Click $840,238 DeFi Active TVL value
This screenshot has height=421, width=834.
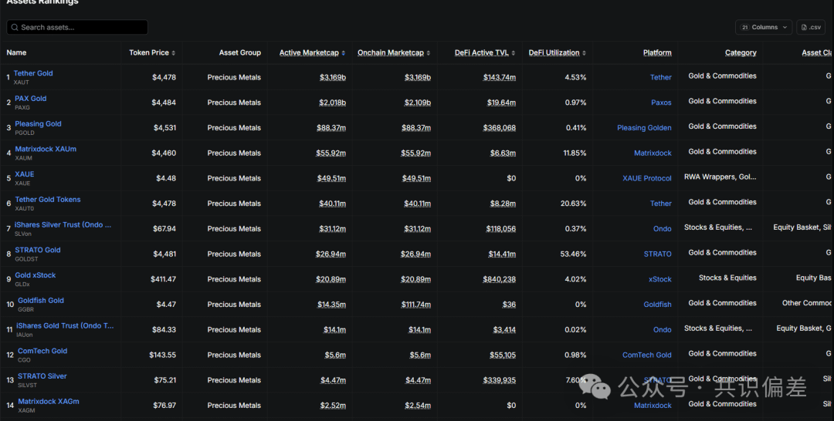pos(500,279)
